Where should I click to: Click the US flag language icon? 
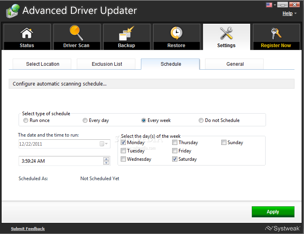[x=269, y=5]
